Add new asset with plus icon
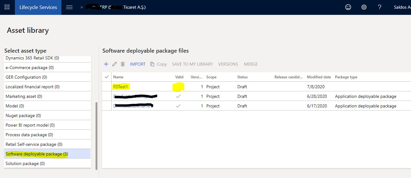411x178 pixels. (x=106, y=64)
